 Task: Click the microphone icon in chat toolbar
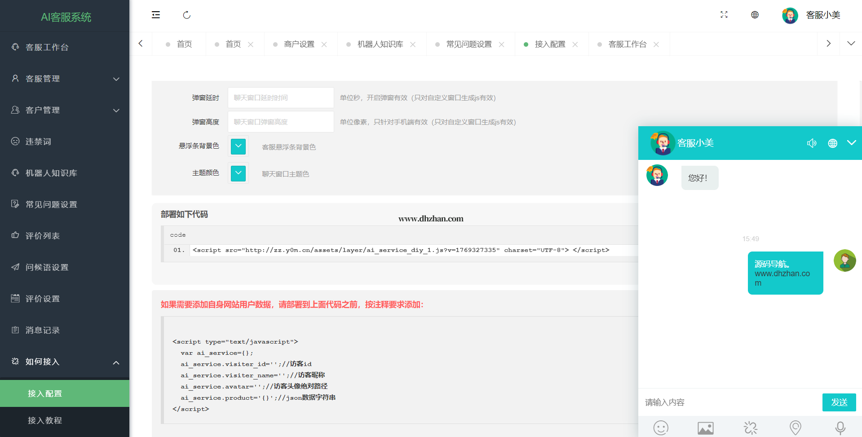[x=840, y=428]
